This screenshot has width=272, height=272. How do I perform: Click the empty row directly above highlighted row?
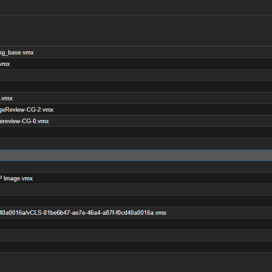136,144
